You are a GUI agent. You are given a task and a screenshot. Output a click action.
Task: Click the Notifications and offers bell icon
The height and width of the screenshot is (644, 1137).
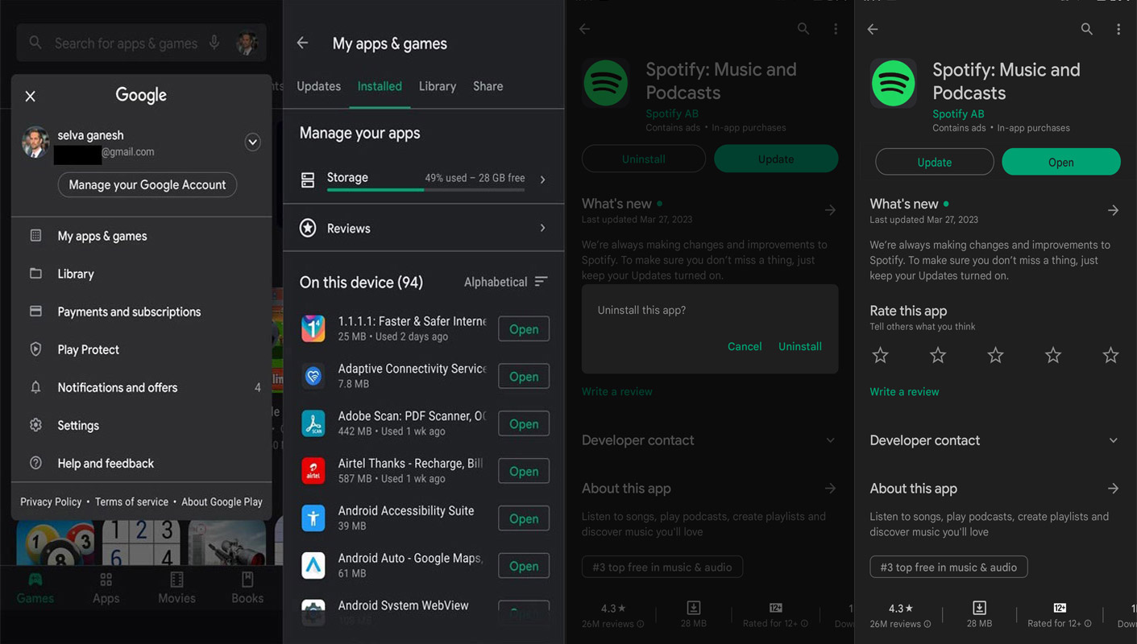tap(35, 387)
